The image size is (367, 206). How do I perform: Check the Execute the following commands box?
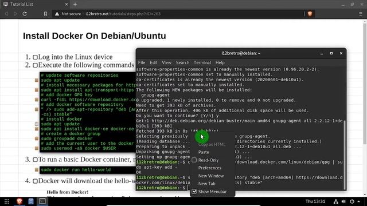[x=35, y=65]
